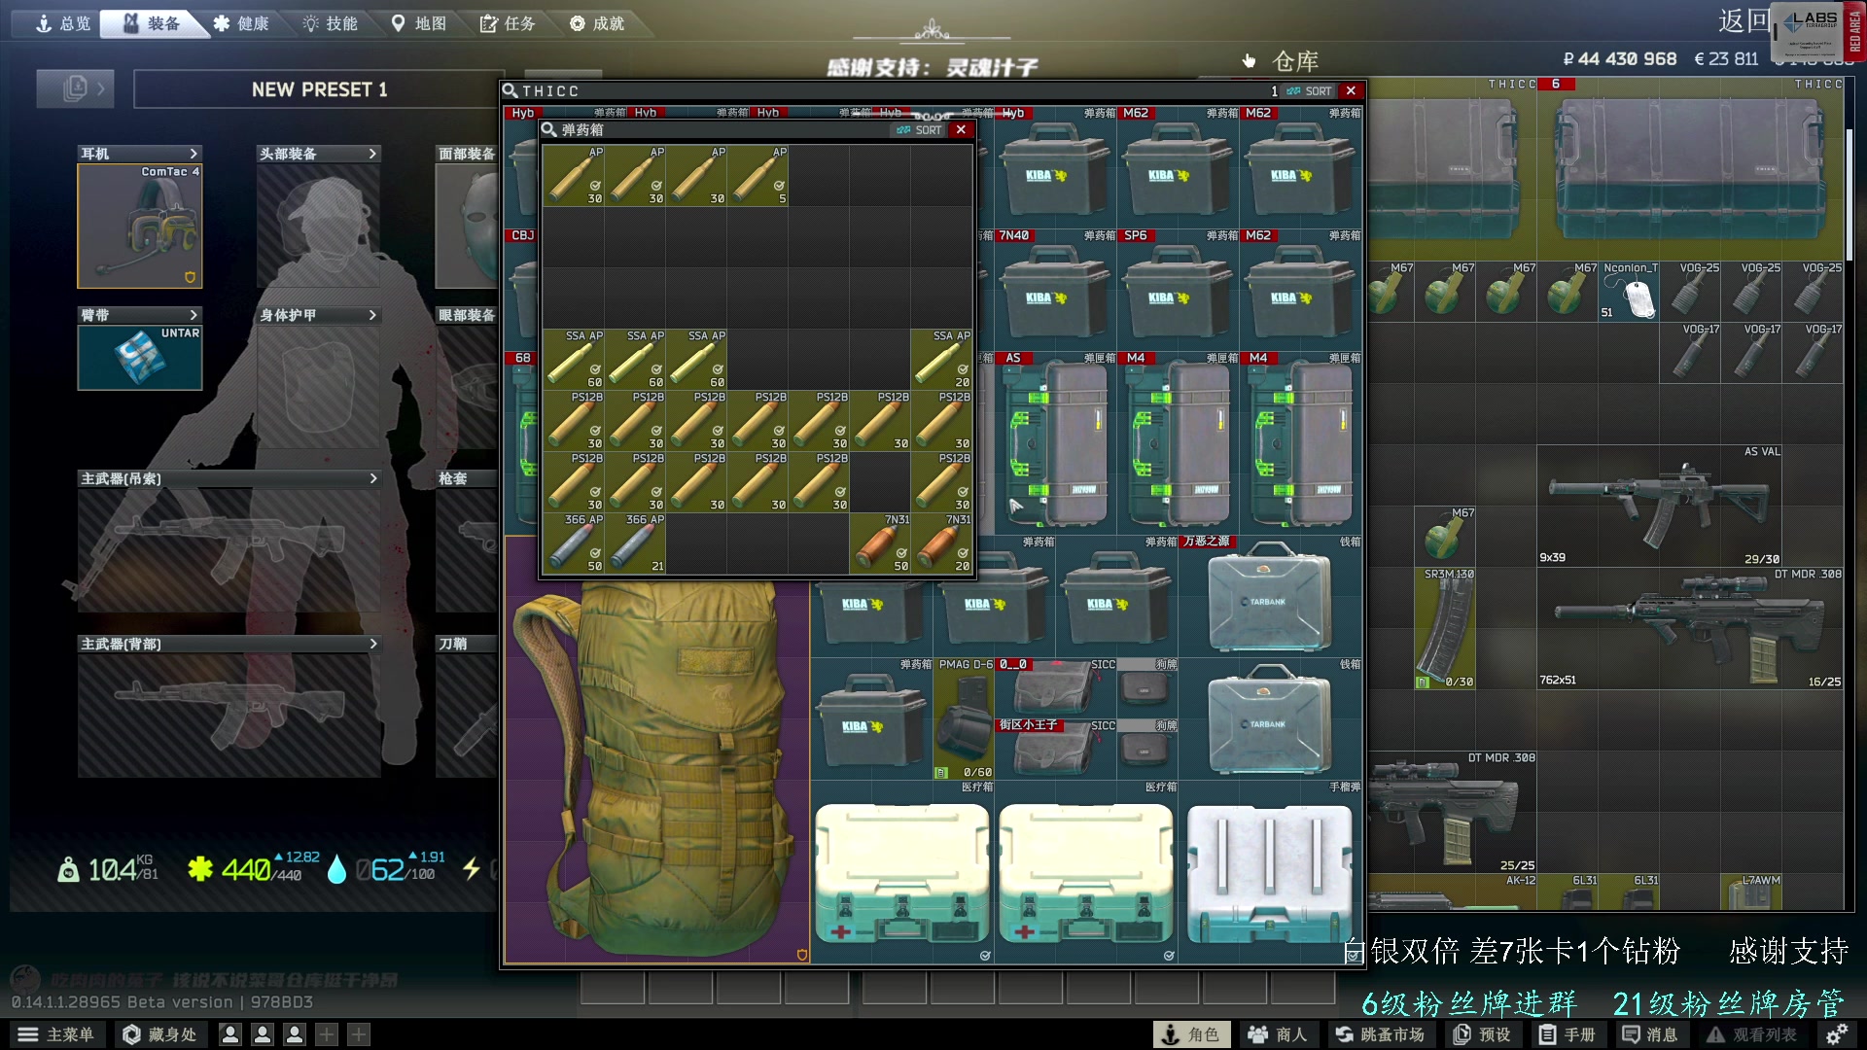Open the 成就 achievements tab

[x=597, y=23]
